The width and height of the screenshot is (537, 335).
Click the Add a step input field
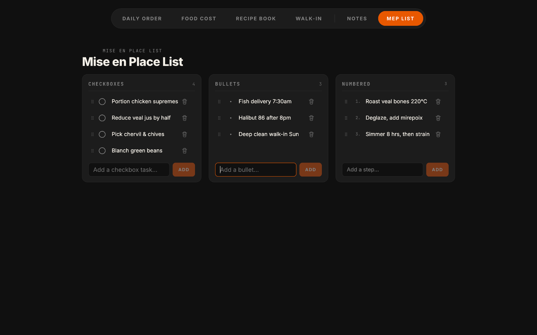(x=383, y=170)
